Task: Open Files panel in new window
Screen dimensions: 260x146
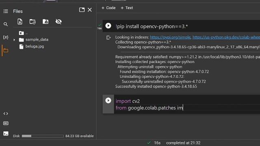Action: (82, 10)
